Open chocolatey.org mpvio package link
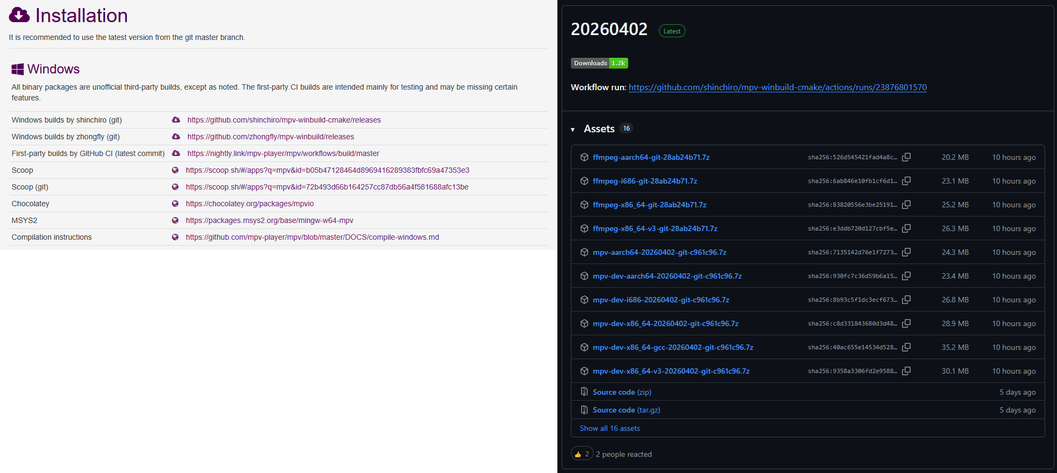The height and width of the screenshot is (473, 1057). point(250,204)
